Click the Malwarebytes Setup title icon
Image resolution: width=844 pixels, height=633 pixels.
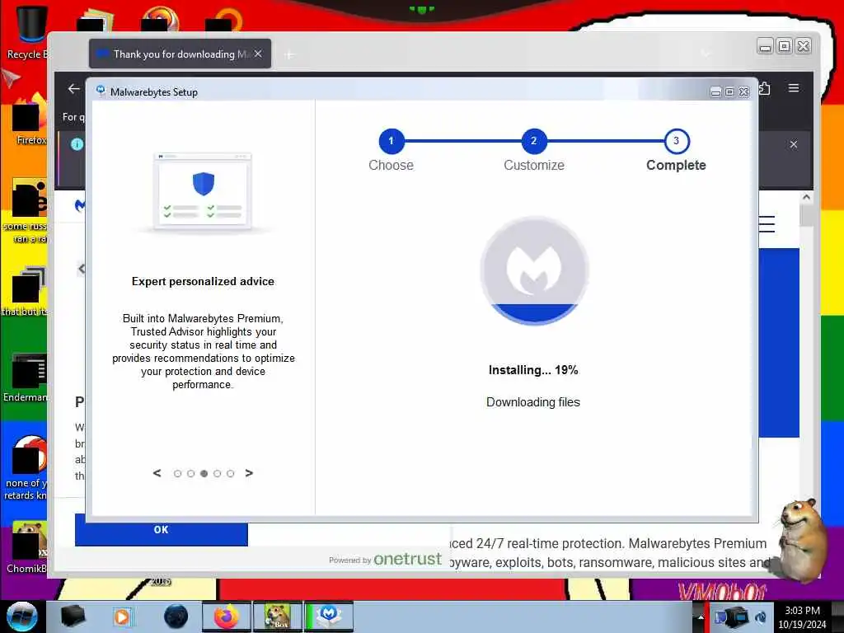tap(101, 91)
